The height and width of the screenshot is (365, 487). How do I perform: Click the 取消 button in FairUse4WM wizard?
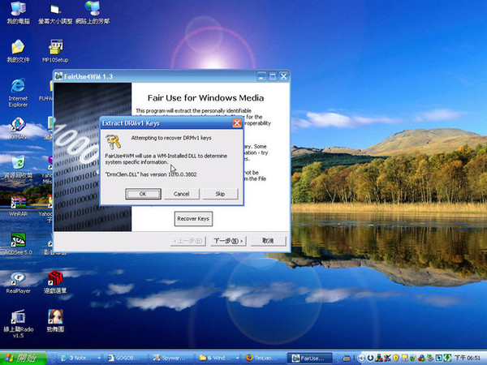pos(268,241)
